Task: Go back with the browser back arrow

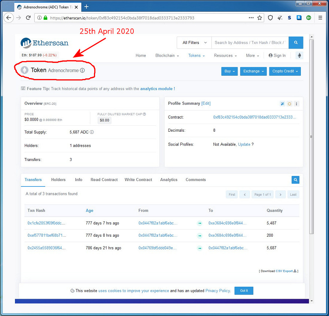Action: coord(9,18)
